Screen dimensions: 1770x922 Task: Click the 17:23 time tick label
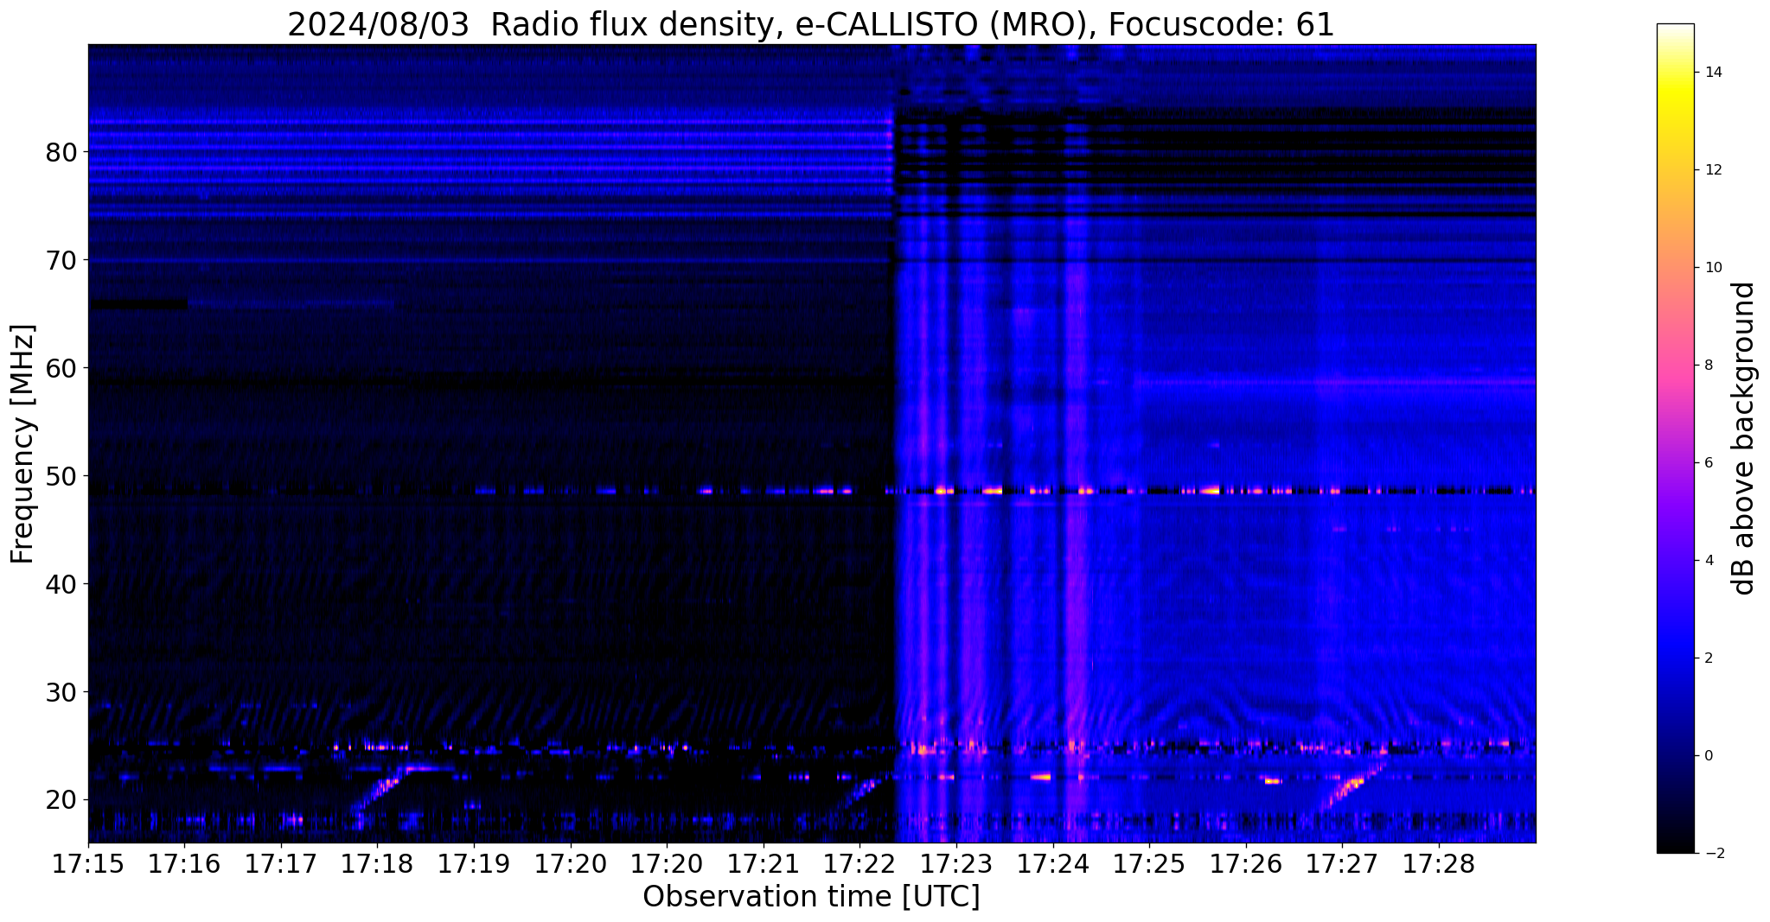pos(956,864)
